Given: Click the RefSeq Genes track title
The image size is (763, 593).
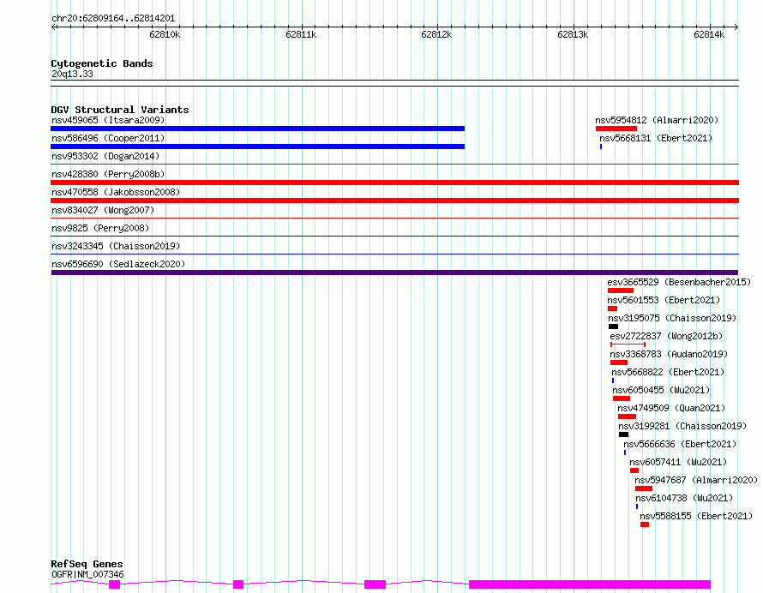Looking at the screenshot, I should [x=87, y=565].
